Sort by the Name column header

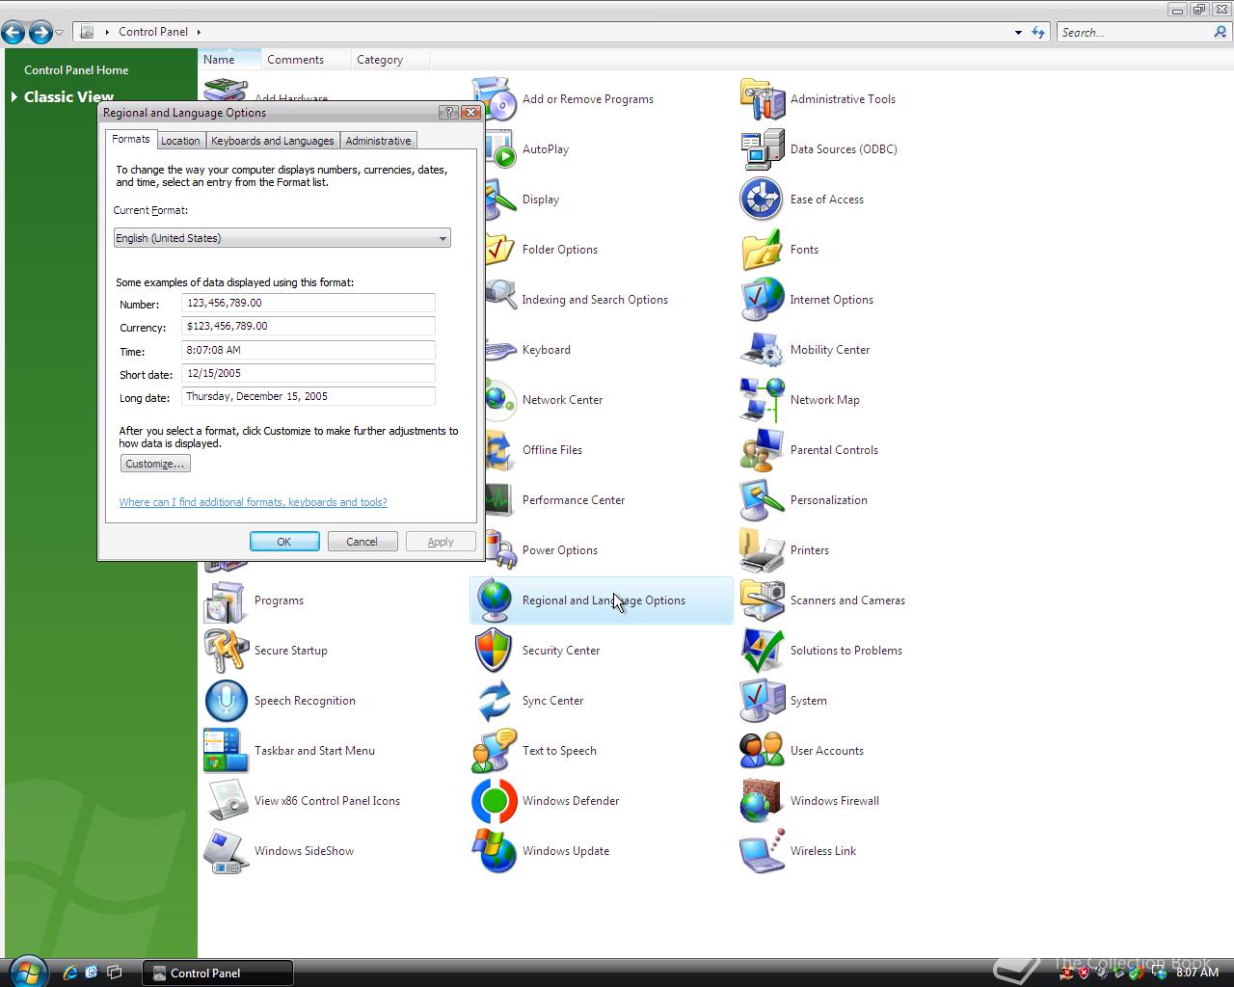pyautogui.click(x=229, y=60)
